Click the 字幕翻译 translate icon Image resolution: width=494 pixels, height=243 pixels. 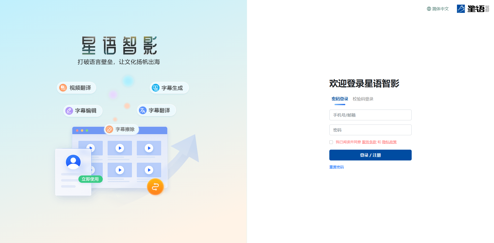143,110
